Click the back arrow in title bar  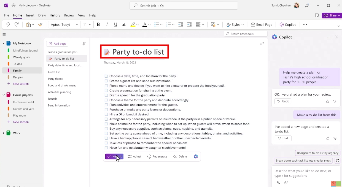pyautogui.click(x=14, y=5)
